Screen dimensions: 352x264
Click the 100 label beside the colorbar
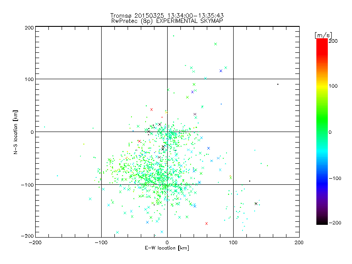pyautogui.click(x=333, y=86)
